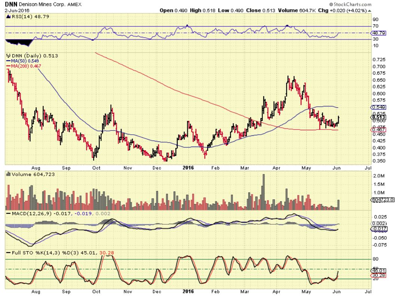Click the 'Volume 604,723' panel label
This screenshot has width=396, height=297.
point(33,174)
